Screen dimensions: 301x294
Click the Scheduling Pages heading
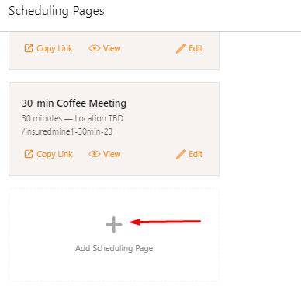[57, 11]
